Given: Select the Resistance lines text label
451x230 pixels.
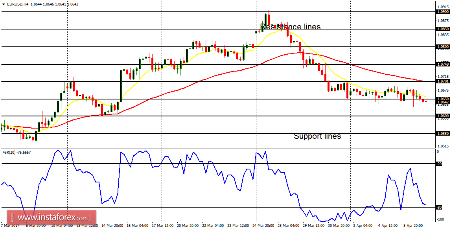Looking at the screenshot, I should (x=291, y=26).
